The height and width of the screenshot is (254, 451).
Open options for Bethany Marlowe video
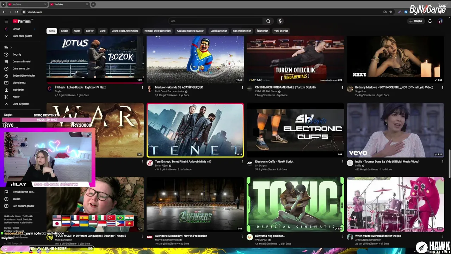pos(443,87)
